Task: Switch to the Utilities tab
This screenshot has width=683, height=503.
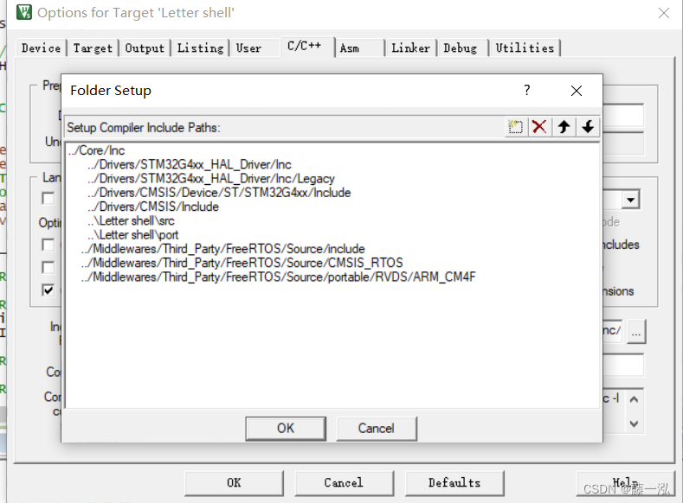Action: tap(525, 48)
